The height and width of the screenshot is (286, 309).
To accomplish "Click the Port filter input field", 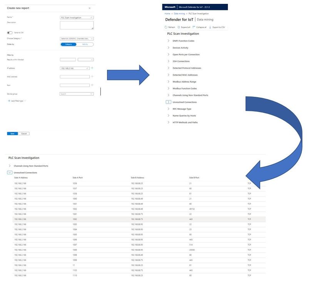I will tap(75, 85).
